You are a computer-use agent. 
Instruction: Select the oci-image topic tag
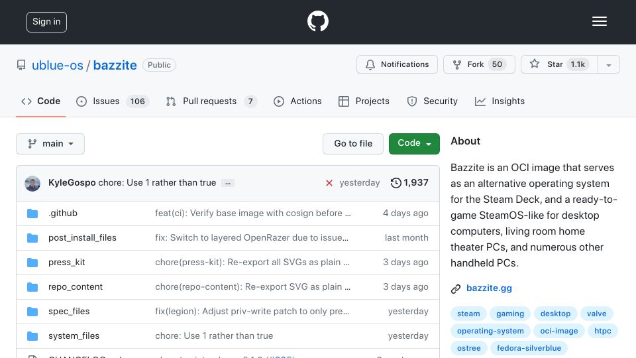click(x=559, y=331)
